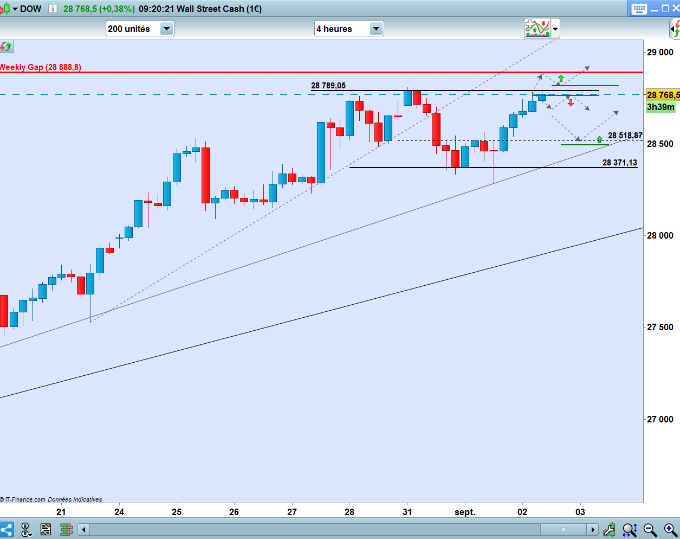Viewport: 680px width, 539px height.
Task: Open the virtual keyboard icon in title bar
Action: click(639, 9)
